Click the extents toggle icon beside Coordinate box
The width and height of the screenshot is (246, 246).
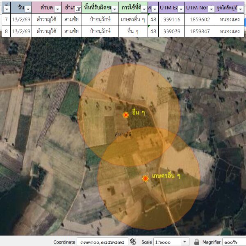coord(133,242)
